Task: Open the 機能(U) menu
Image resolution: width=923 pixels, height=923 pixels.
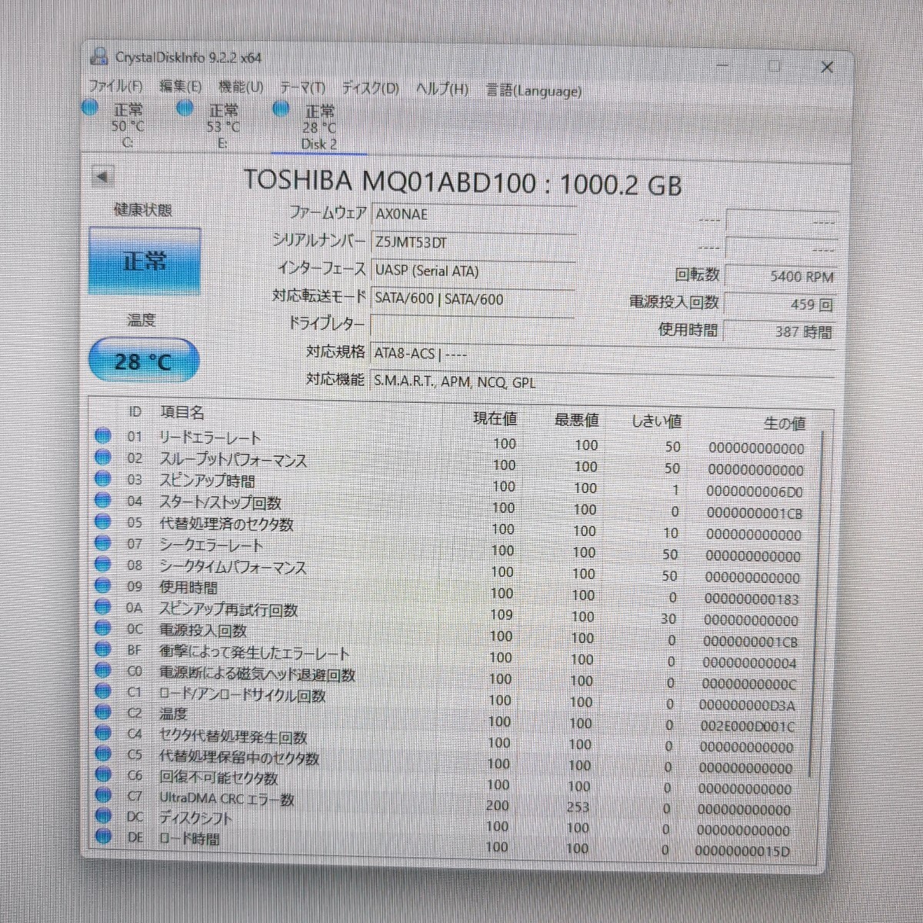Action: tap(241, 88)
